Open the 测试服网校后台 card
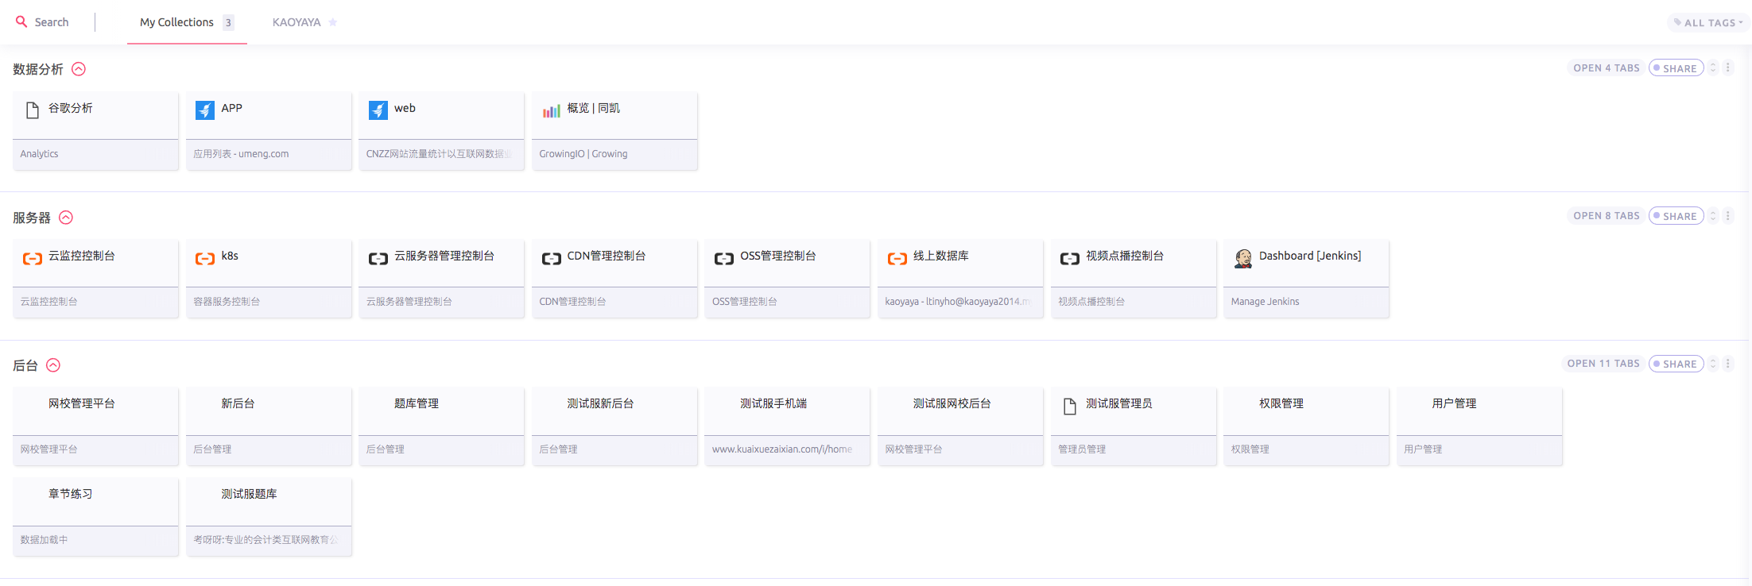 coord(960,426)
